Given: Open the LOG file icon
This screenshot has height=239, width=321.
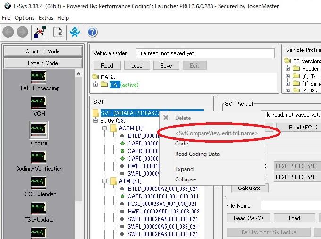Looking at the screenshot, I should pos(58,32).
